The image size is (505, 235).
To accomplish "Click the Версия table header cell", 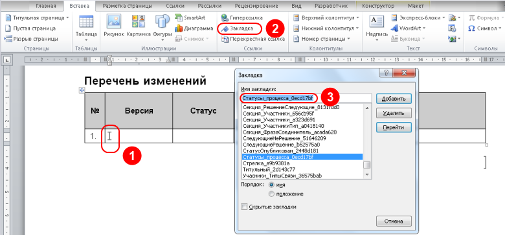I will click(x=139, y=111).
